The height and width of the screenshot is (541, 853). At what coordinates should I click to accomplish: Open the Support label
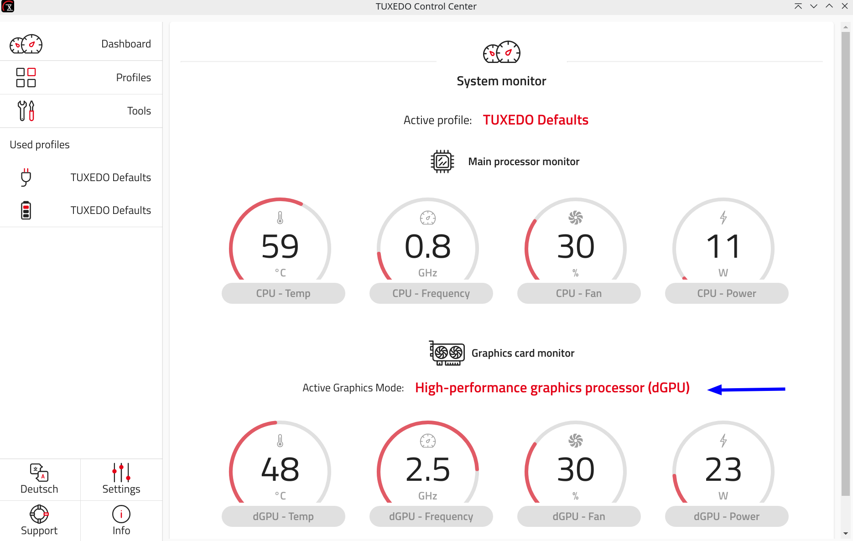(x=39, y=531)
